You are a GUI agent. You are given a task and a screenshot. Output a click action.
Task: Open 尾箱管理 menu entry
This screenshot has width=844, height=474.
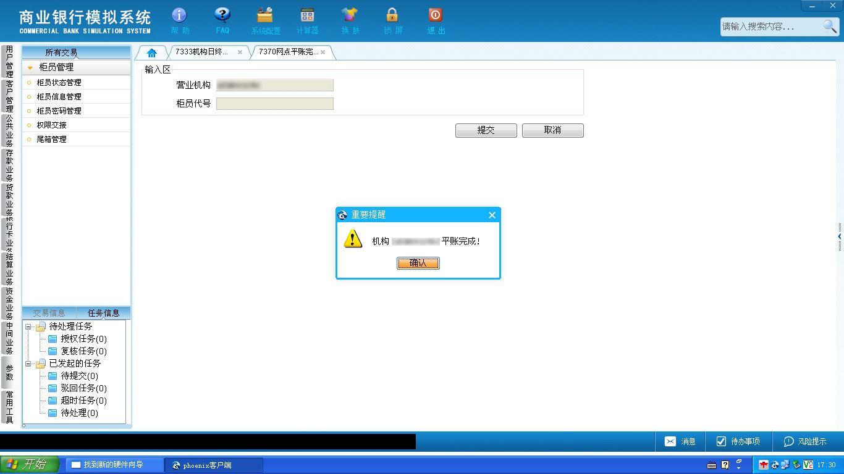pyautogui.click(x=77, y=139)
